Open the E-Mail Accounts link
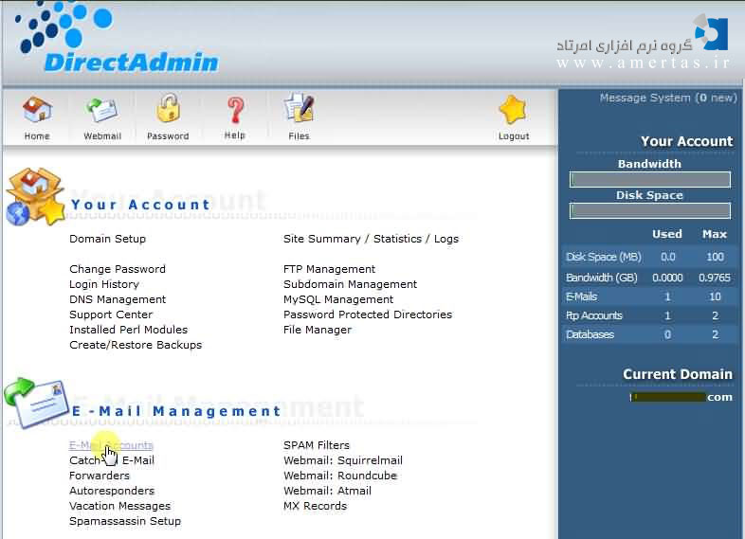 point(111,445)
